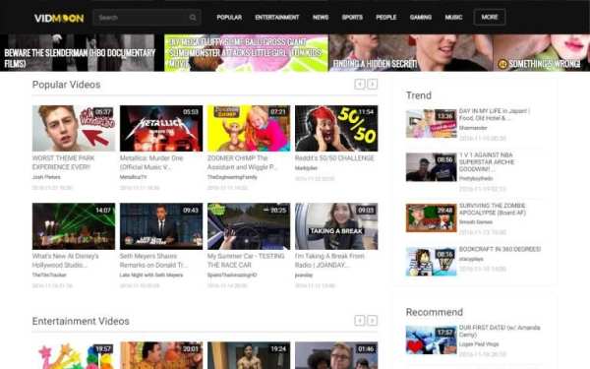Open Trend thumbnail 1 V 1 Against NBA

[432, 167]
